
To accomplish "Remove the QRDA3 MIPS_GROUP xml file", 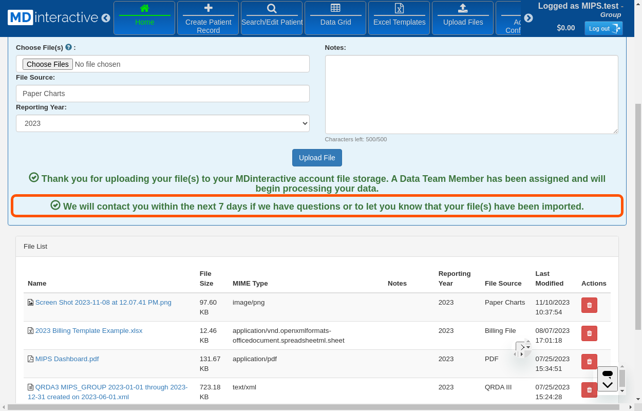I will [589, 390].
